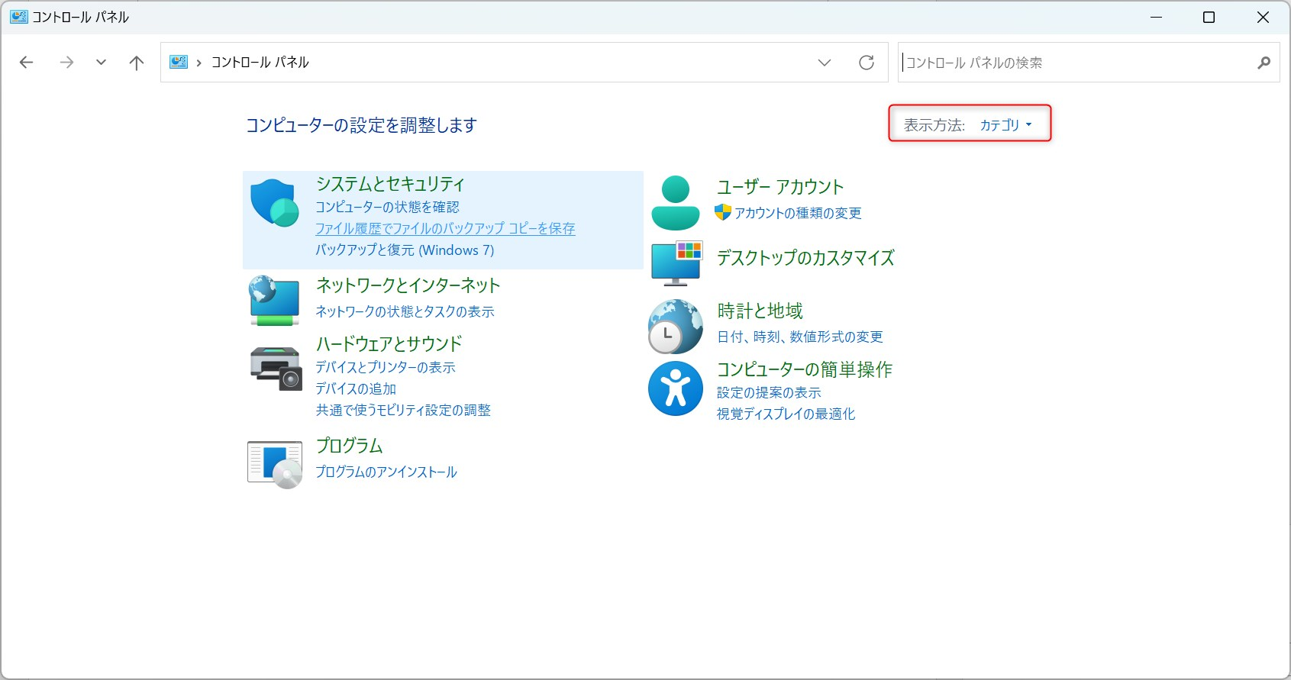
Task: Expand the address bar history dropdown
Action: (x=825, y=63)
